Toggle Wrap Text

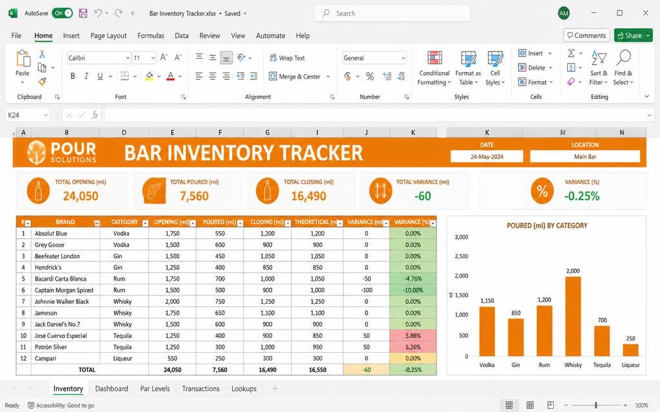(287, 58)
